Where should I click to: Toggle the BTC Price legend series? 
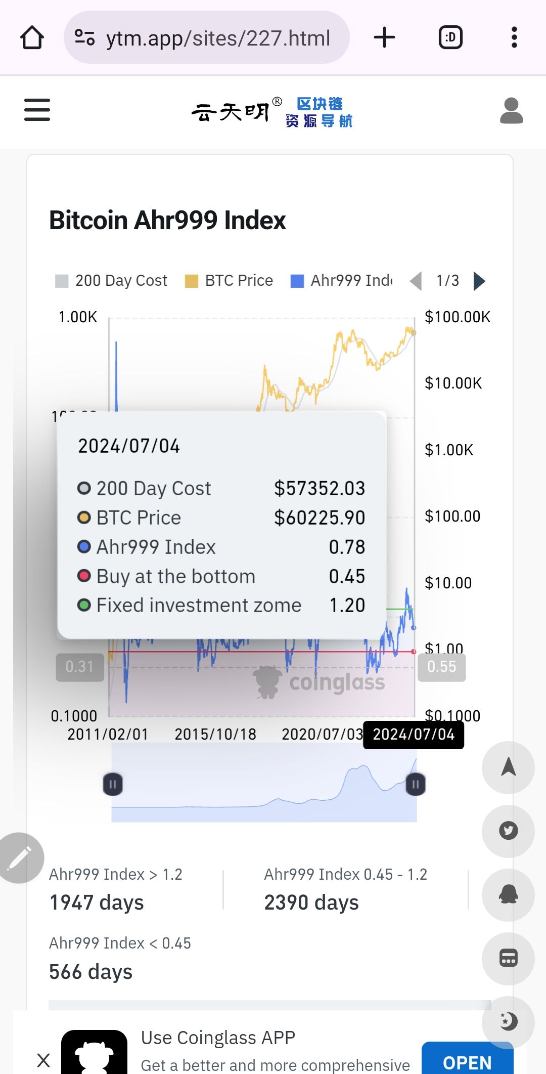pyautogui.click(x=229, y=281)
